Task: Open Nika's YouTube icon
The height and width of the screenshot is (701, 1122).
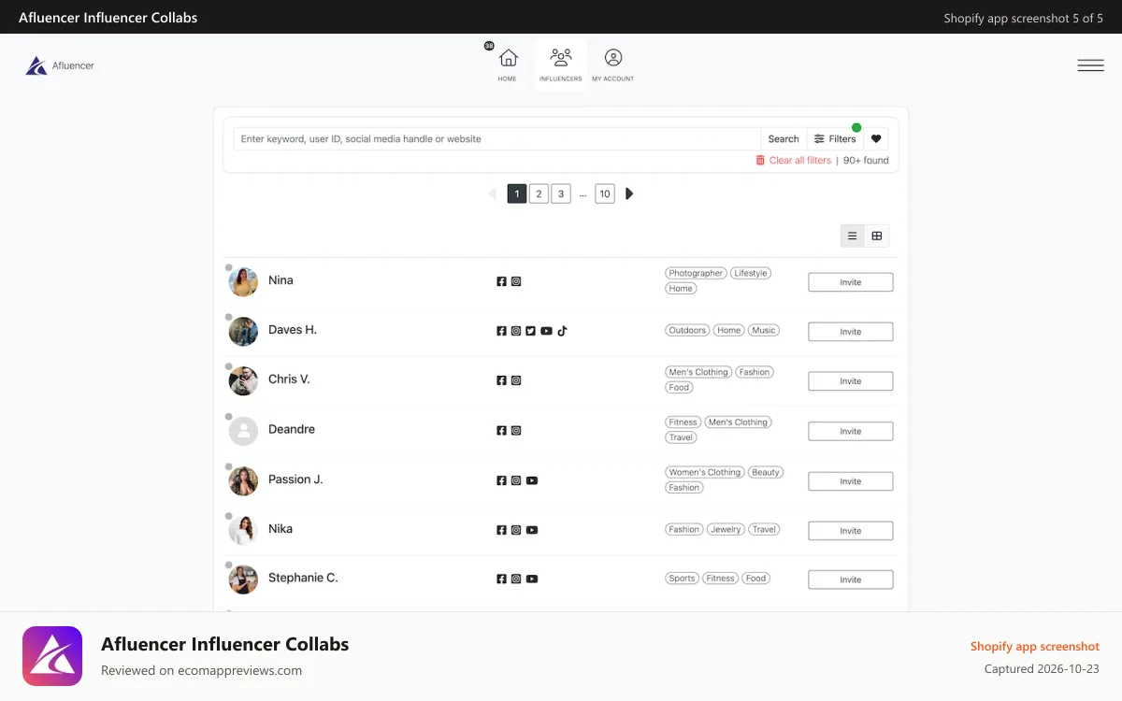Action: [532, 530]
